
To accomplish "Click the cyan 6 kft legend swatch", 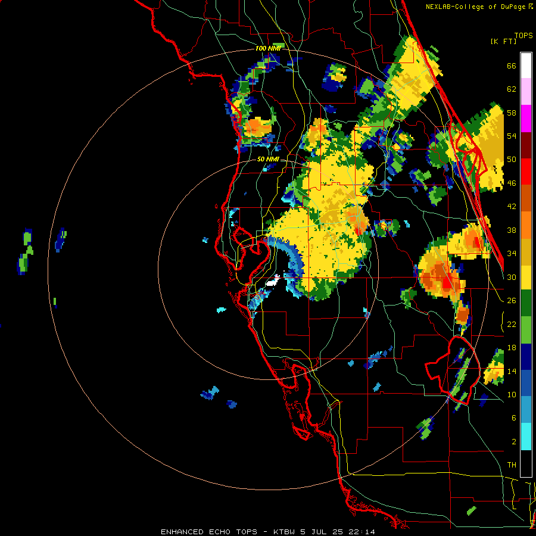I will [526, 437].
